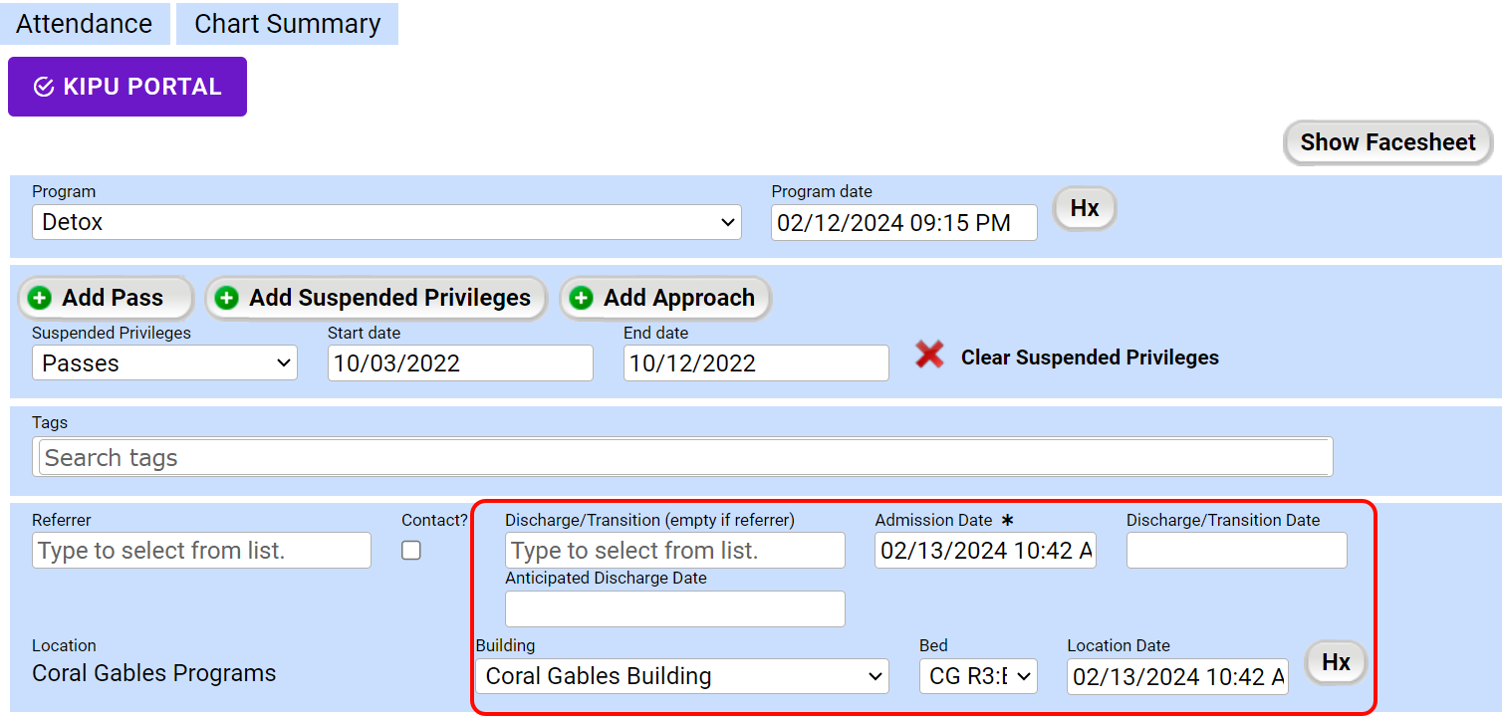Open the Program dropdown showing Detox

tap(386, 222)
